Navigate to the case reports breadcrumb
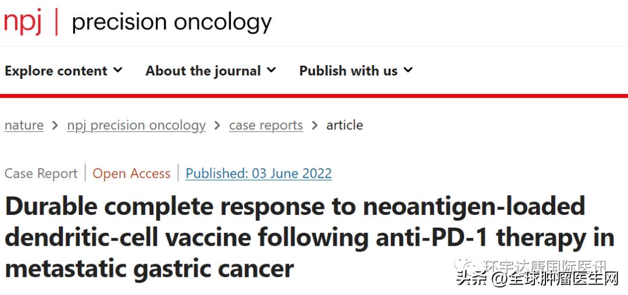Viewport: 628px width, 295px height. click(266, 125)
